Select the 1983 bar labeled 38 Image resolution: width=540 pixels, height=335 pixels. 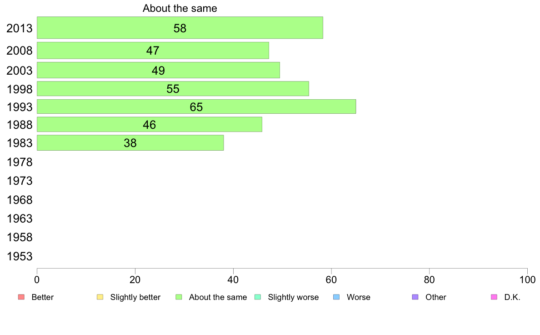[x=130, y=143]
